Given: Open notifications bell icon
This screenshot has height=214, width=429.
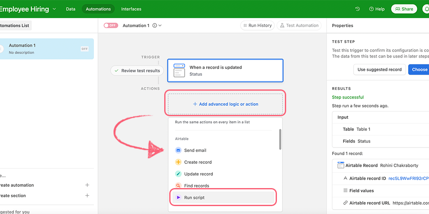Looking at the screenshot, I should click(426, 9).
